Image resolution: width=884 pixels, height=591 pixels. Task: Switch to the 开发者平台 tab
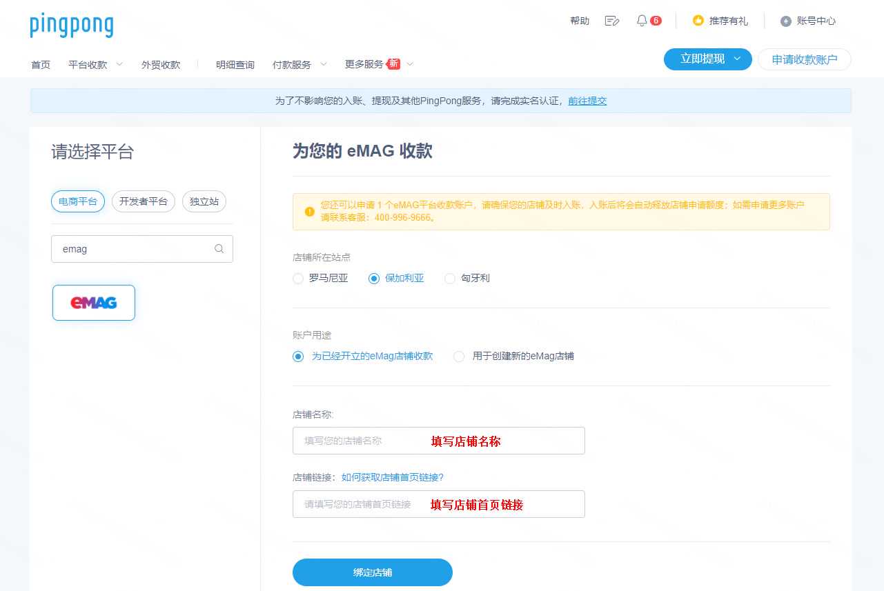point(144,201)
